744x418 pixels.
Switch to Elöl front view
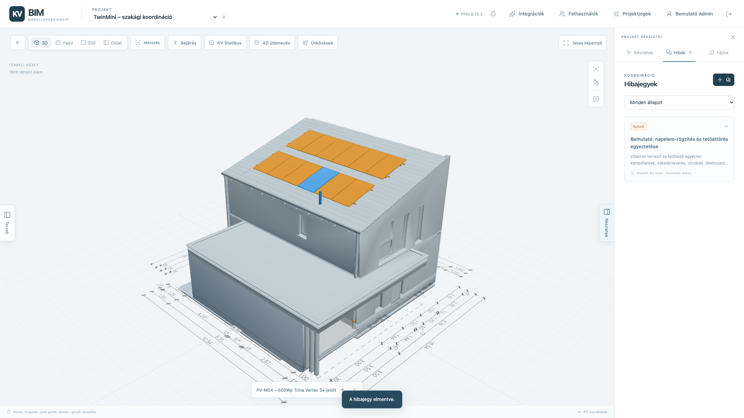pyautogui.click(x=88, y=43)
